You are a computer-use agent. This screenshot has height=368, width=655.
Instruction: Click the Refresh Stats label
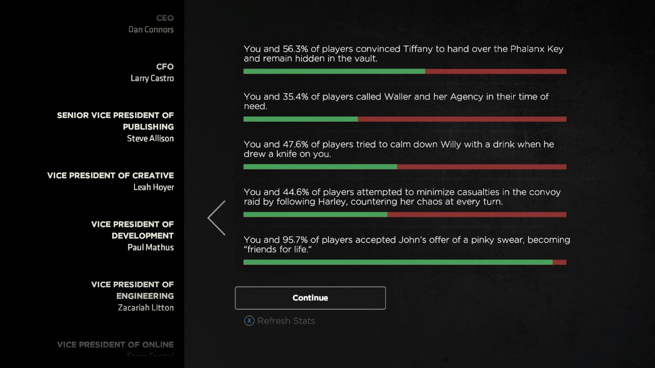[x=286, y=321]
